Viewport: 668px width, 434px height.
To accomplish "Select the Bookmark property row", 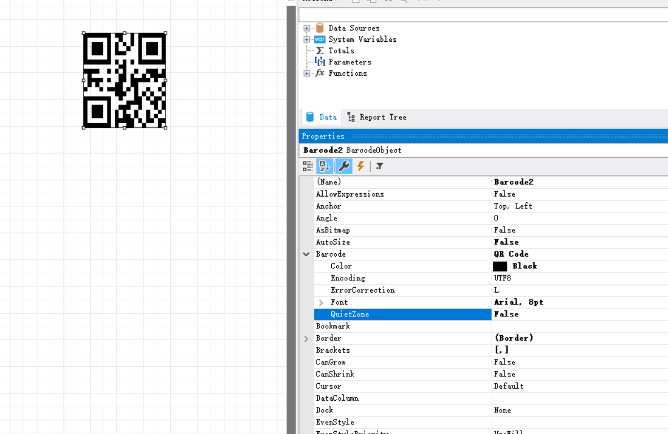I will pyautogui.click(x=402, y=326).
